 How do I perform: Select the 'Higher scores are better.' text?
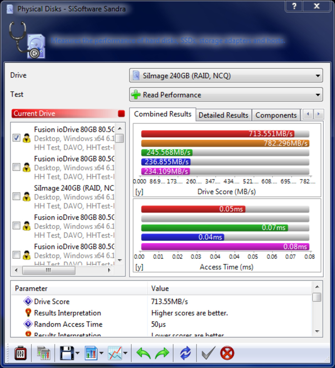pyautogui.click(x=189, y=313)
